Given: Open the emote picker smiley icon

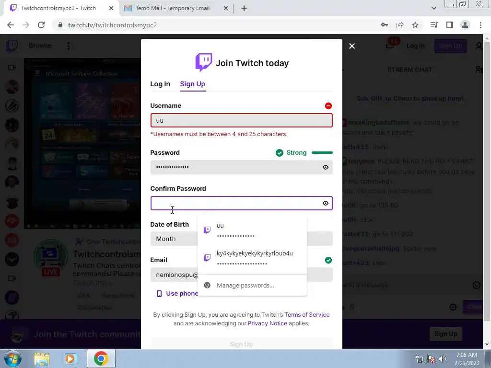Looking at the screenshot, I should 476,285.
